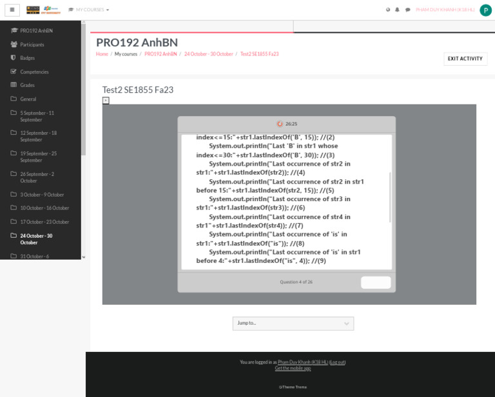
Task: Click the Log out link in footer
Action: [338, 362]
